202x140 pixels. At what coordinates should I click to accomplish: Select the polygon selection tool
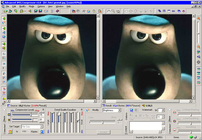tap(136, 11)
